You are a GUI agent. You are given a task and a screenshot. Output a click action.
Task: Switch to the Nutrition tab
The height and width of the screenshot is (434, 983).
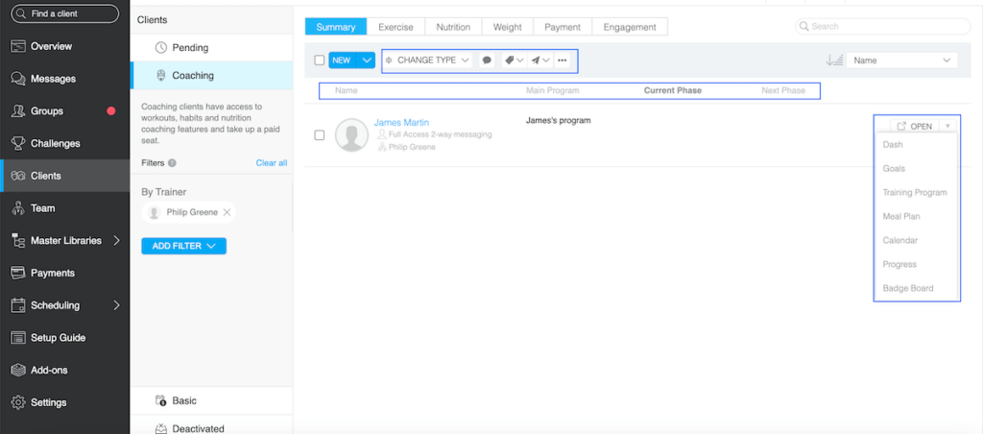pyautogui.click(x=453, y=27)
